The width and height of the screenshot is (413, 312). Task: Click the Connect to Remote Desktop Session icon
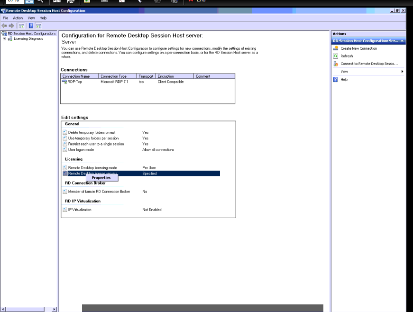point(336,64)
